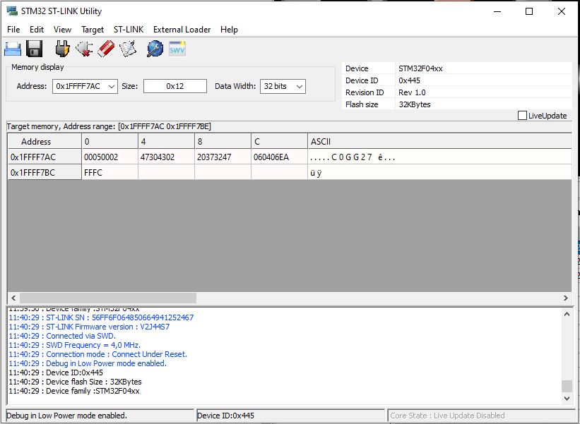Select memory cell 47304302
Viewport: 580px width, 424px height.
(166, 157)
